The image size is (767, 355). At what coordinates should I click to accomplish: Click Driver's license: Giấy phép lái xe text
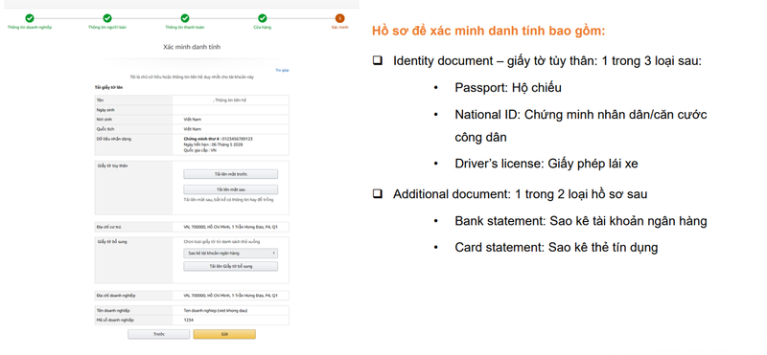546,164
